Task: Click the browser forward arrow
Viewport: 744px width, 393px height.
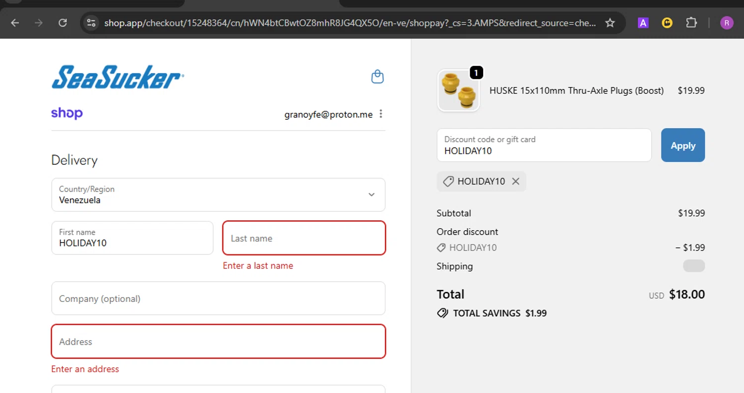Action: tap(39, 23)
